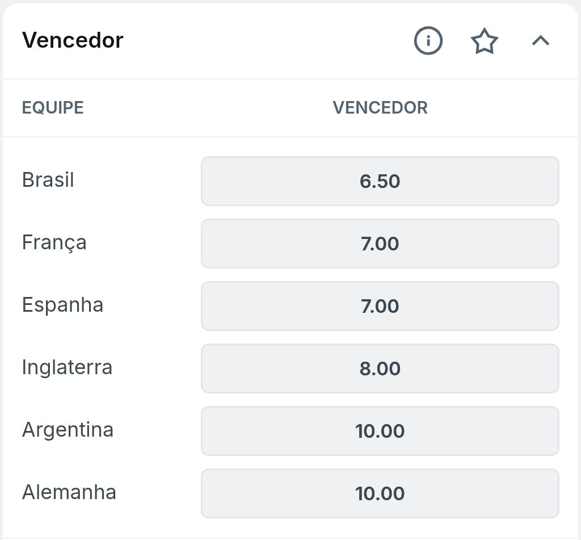The width and height of the screenshot is (581, 540).
Task: Open the Vencedor market info icon
Action: click(x=428, y=40)
